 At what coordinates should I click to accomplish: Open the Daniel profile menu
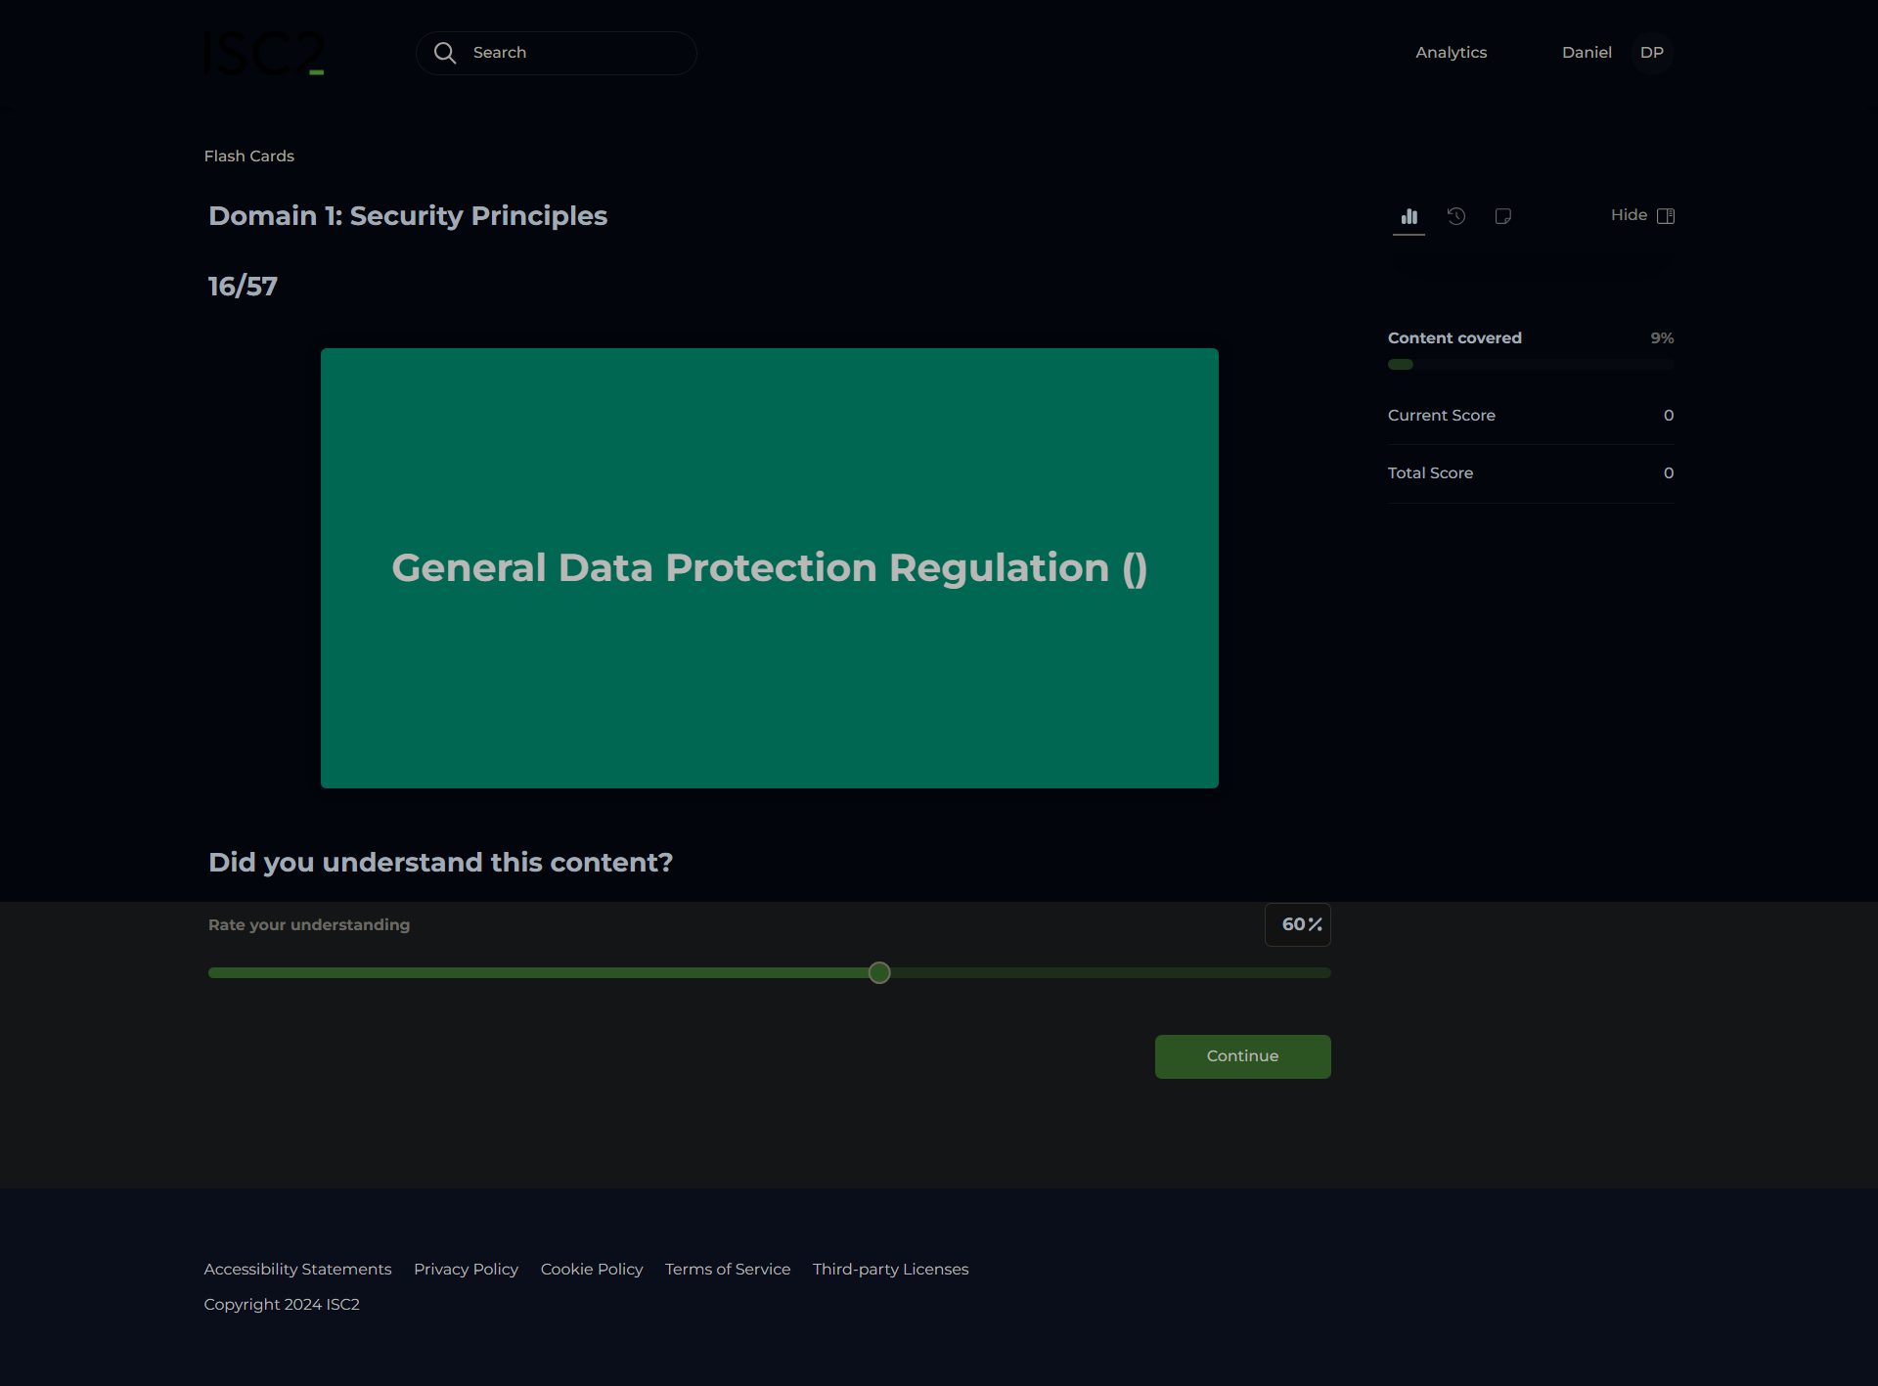pos(1586,53)
